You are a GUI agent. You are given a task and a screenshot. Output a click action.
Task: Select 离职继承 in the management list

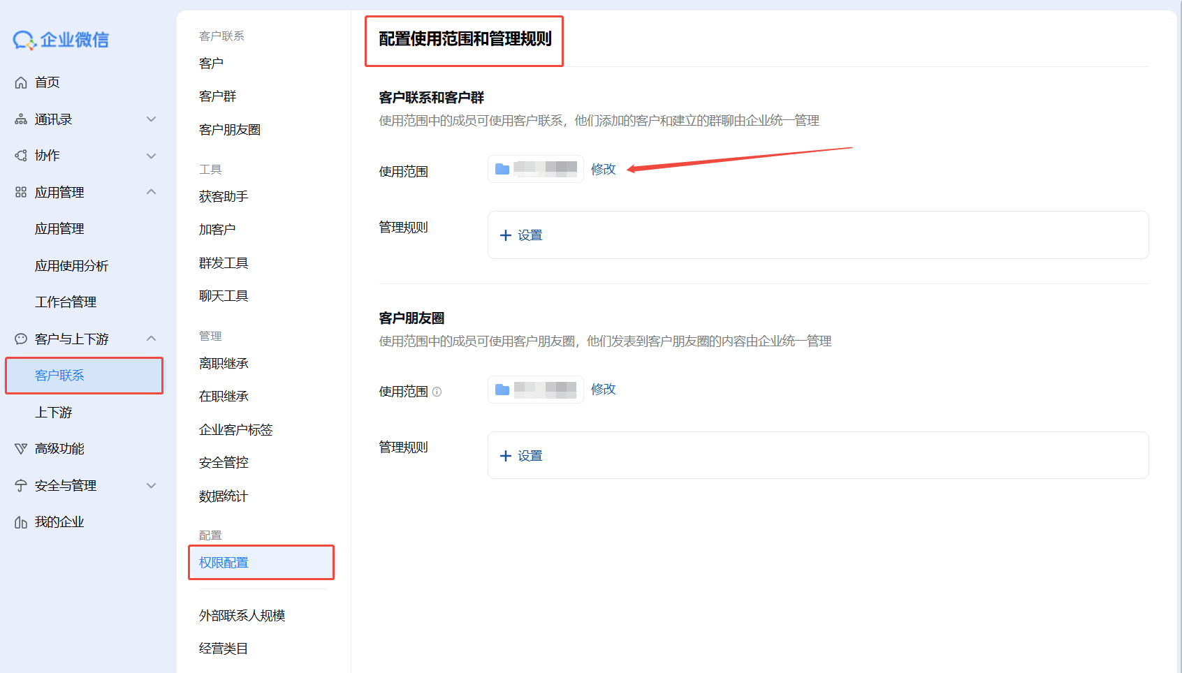[x=224, y=364]
